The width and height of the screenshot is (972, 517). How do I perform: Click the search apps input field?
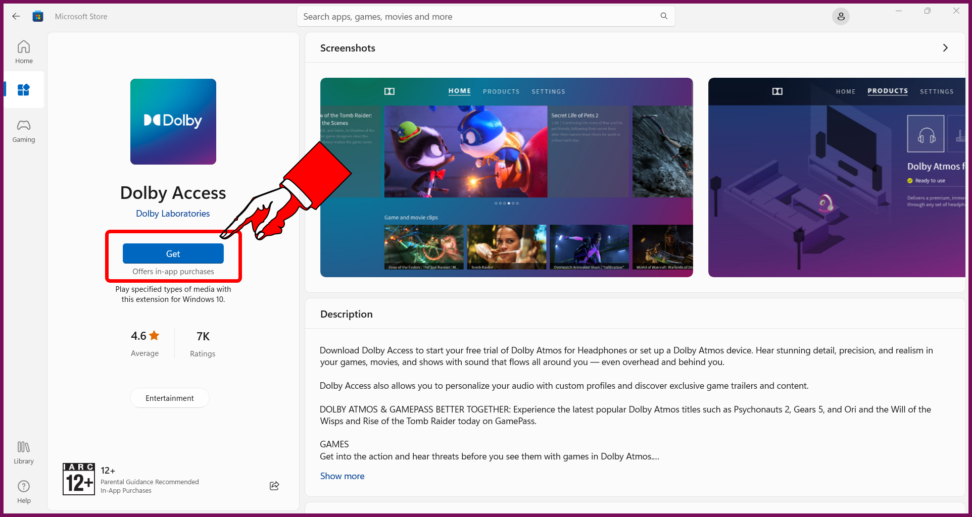[x=455, y=16]
